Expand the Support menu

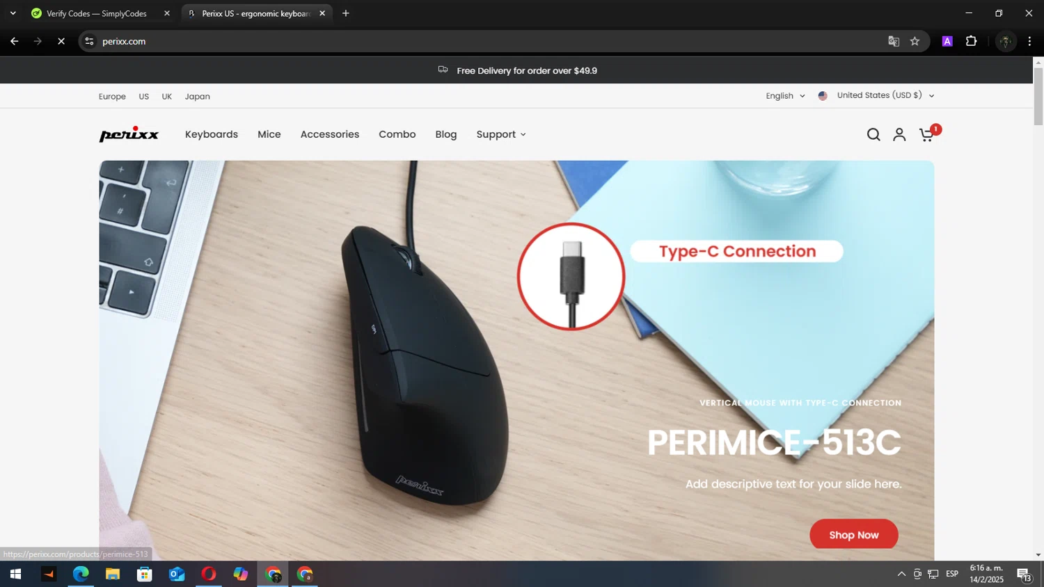click(x=501, y=134)
